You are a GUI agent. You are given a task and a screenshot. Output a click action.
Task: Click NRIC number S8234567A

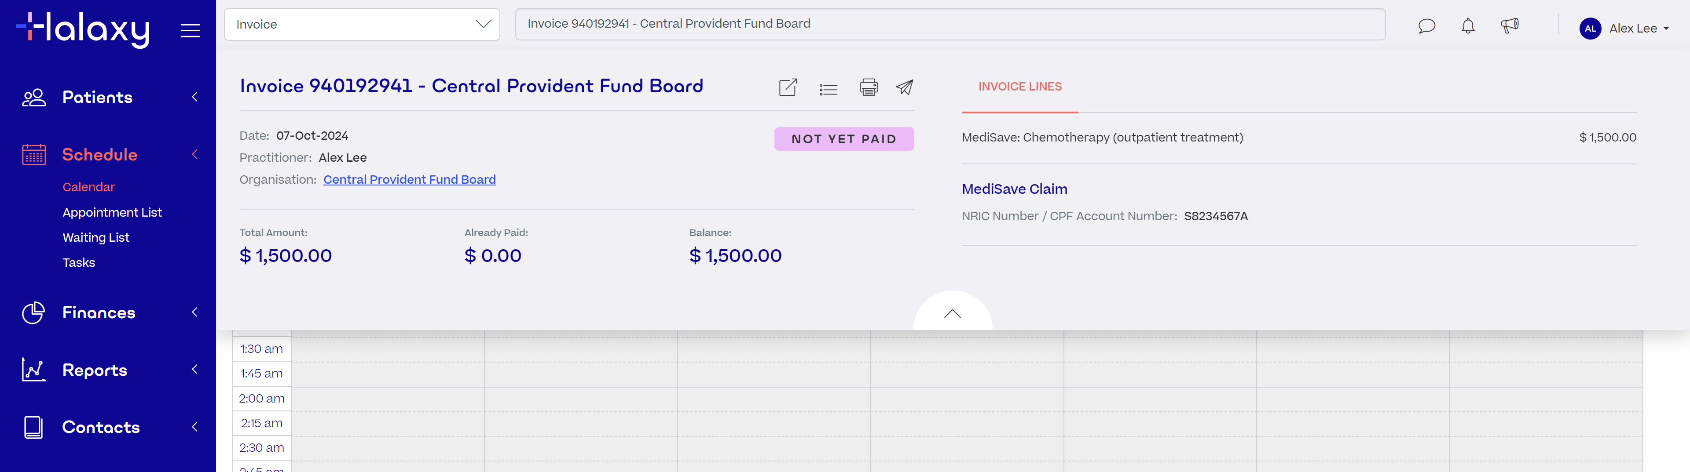coord(1216,216)
